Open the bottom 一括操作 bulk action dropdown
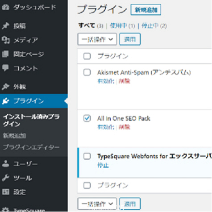212x212 pixels. click(97, 204)
